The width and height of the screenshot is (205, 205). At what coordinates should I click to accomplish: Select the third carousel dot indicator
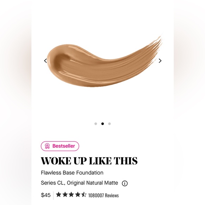[x=110, y=124]
